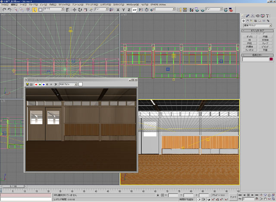The width and height of the screenshot is (276, 202).
Task: Activate the Select Object arrow tool
Action: tap(34, 10)
